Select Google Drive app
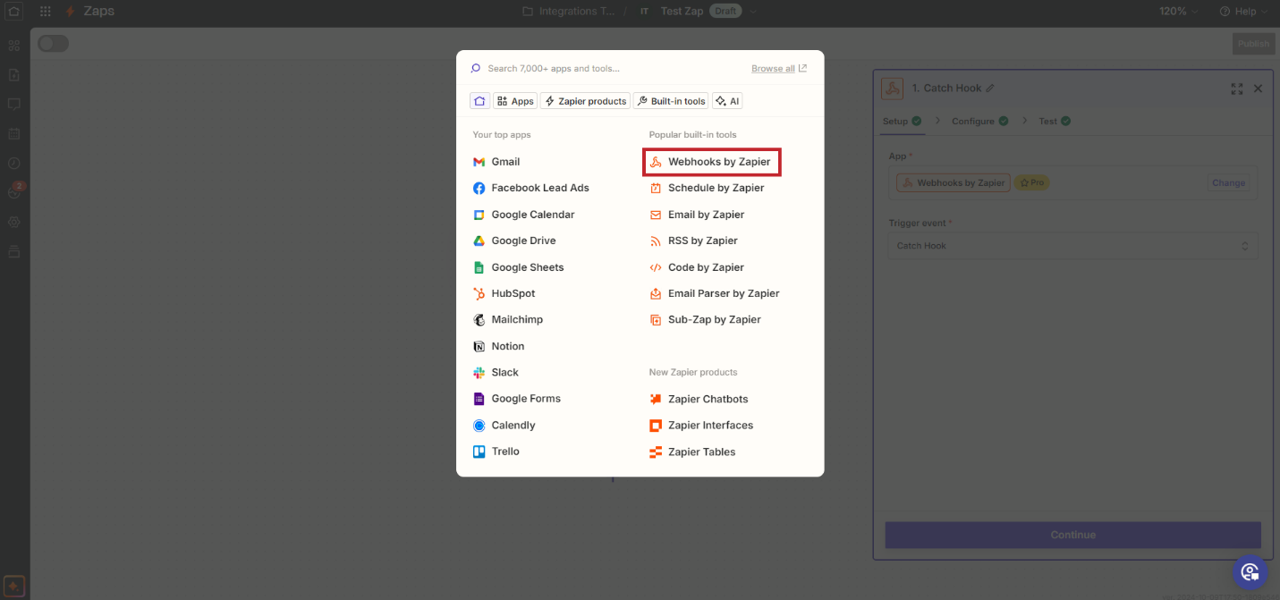The image size is (1280, 600). (514, 241)
